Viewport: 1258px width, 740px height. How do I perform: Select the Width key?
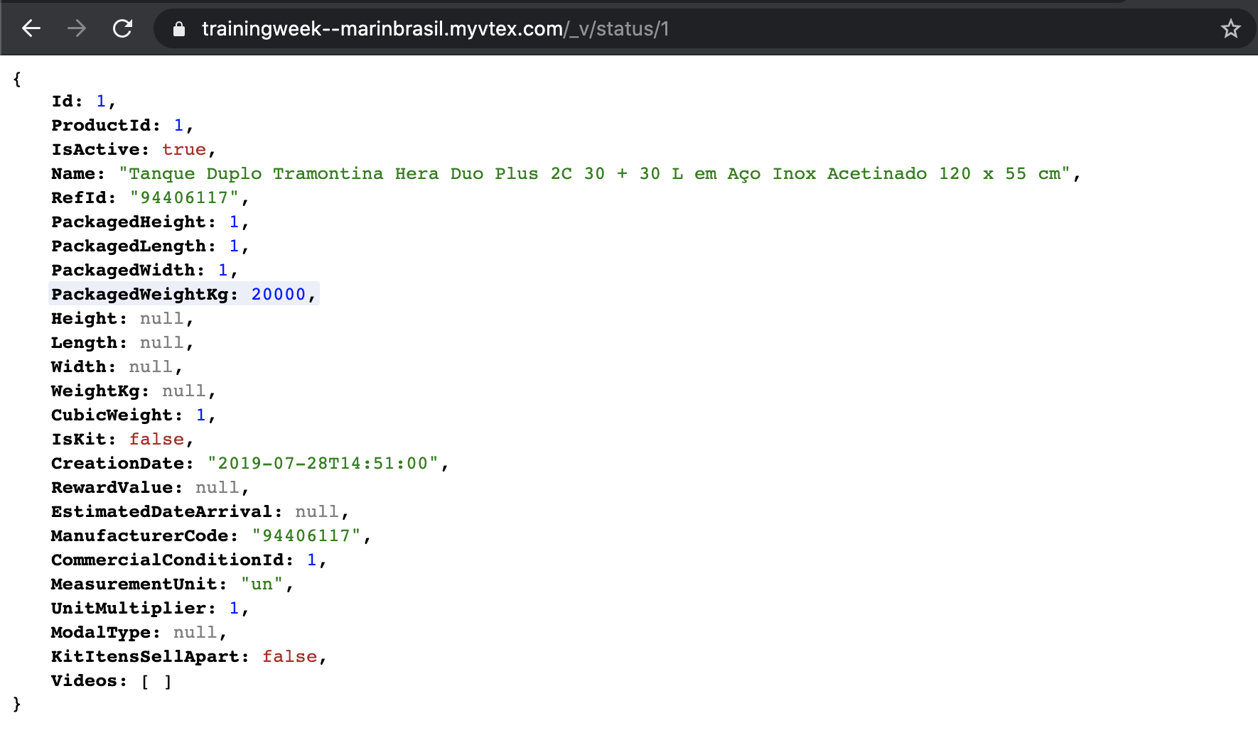tap(83, 367)
